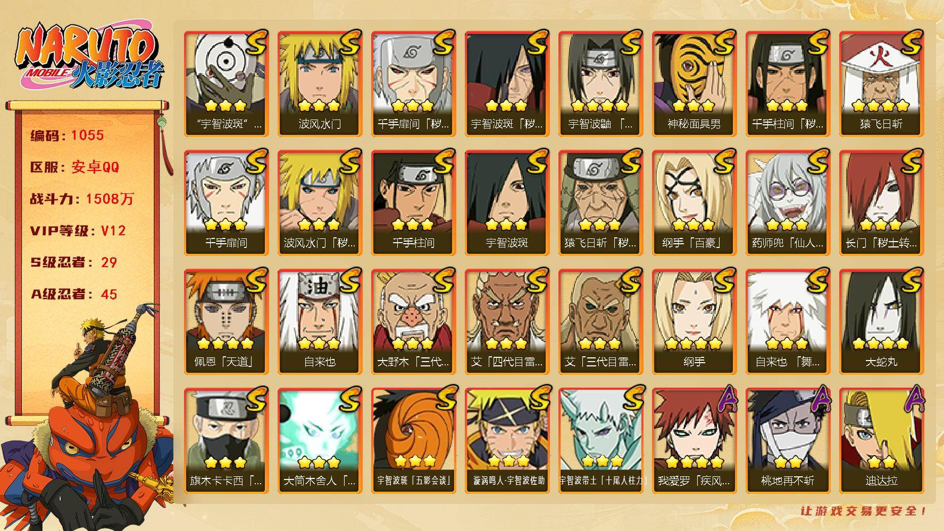The height and width of the screenshot is (531, 944).
Task: Choose the glowing 大筒木舍人 card
Action: coord(320,440)
